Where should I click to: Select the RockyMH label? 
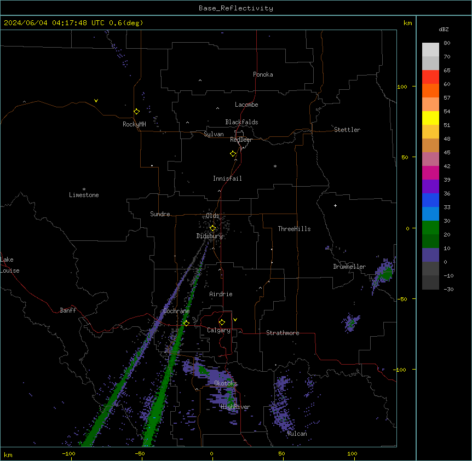click(134, 124)
